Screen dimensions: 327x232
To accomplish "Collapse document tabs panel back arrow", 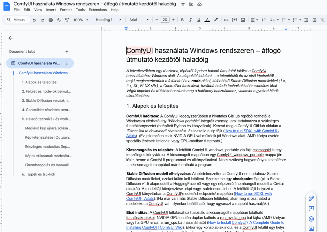I will [x=11, y=38].
